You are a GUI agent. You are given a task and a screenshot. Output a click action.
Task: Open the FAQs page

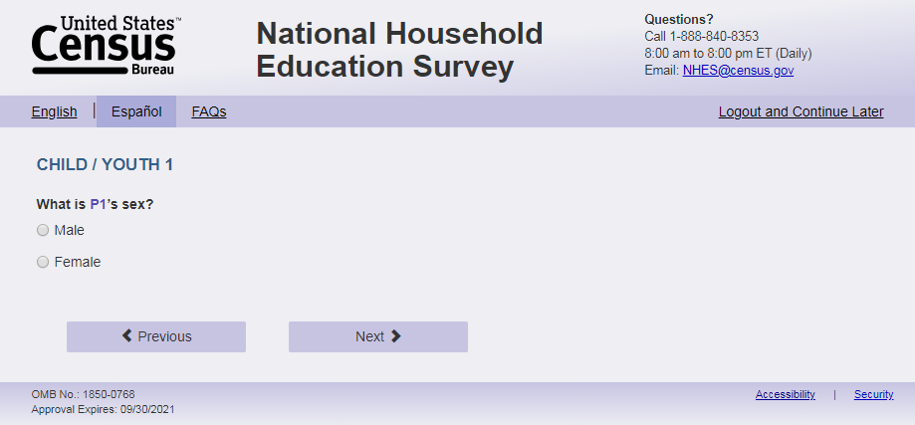(209, 111)
